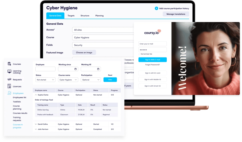Screen dimensions: 242x142
Task: Click Sign in with ID-card
Action: [x=153, y=73]
